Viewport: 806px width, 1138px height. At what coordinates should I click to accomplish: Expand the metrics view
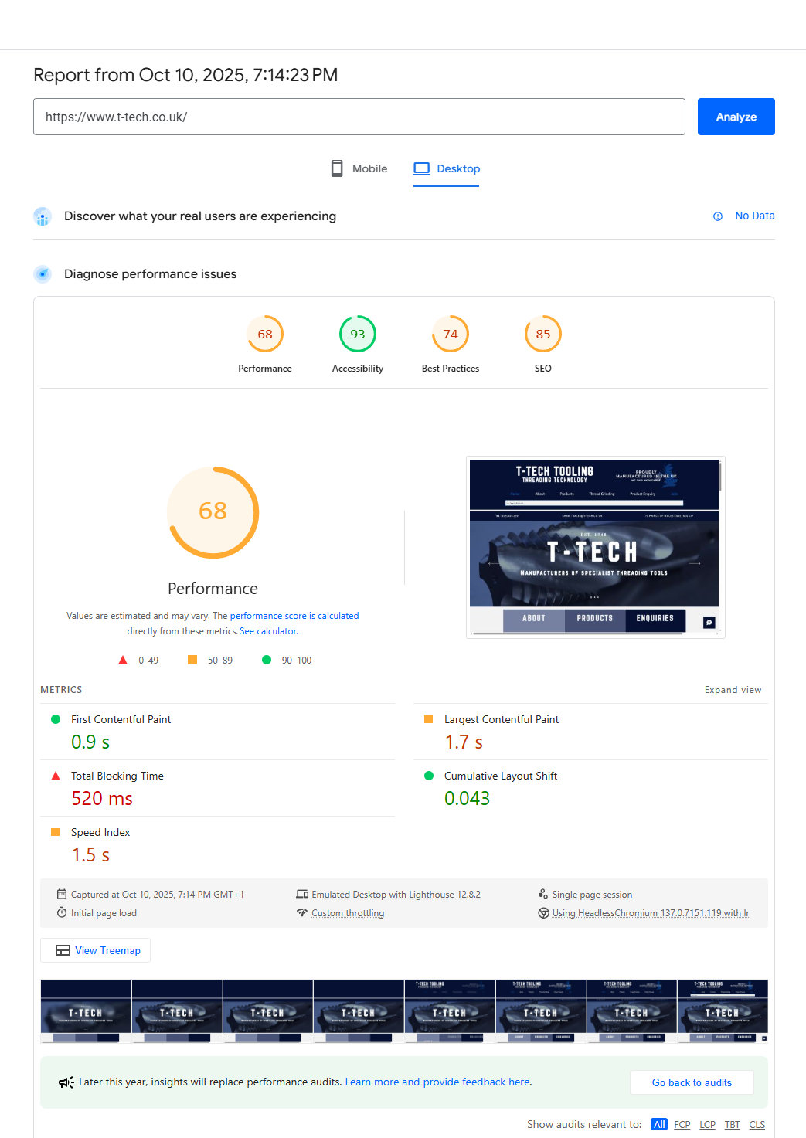tap(733, 690)
